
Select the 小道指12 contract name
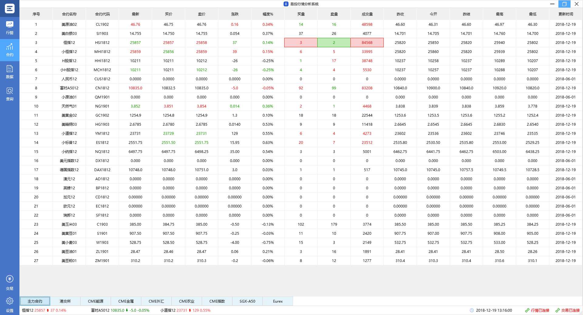tap(69, 133)
